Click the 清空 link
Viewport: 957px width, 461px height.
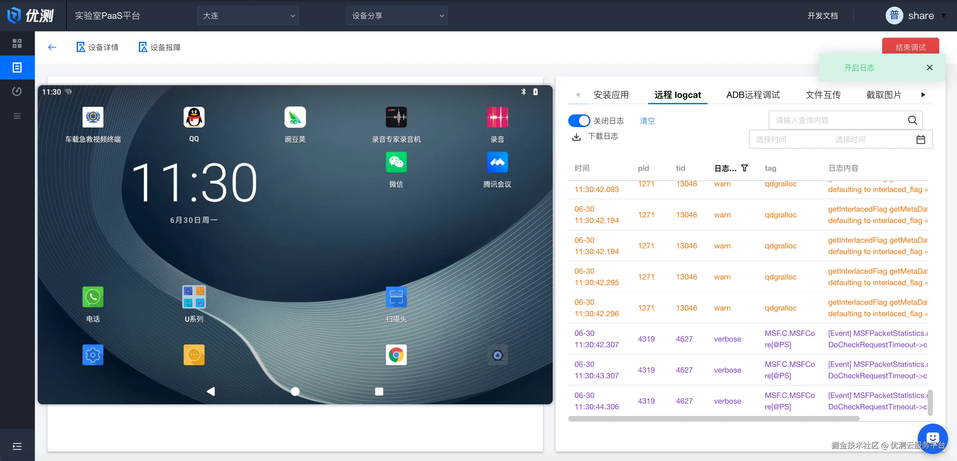pyautogui.click(x=647, y=121)
